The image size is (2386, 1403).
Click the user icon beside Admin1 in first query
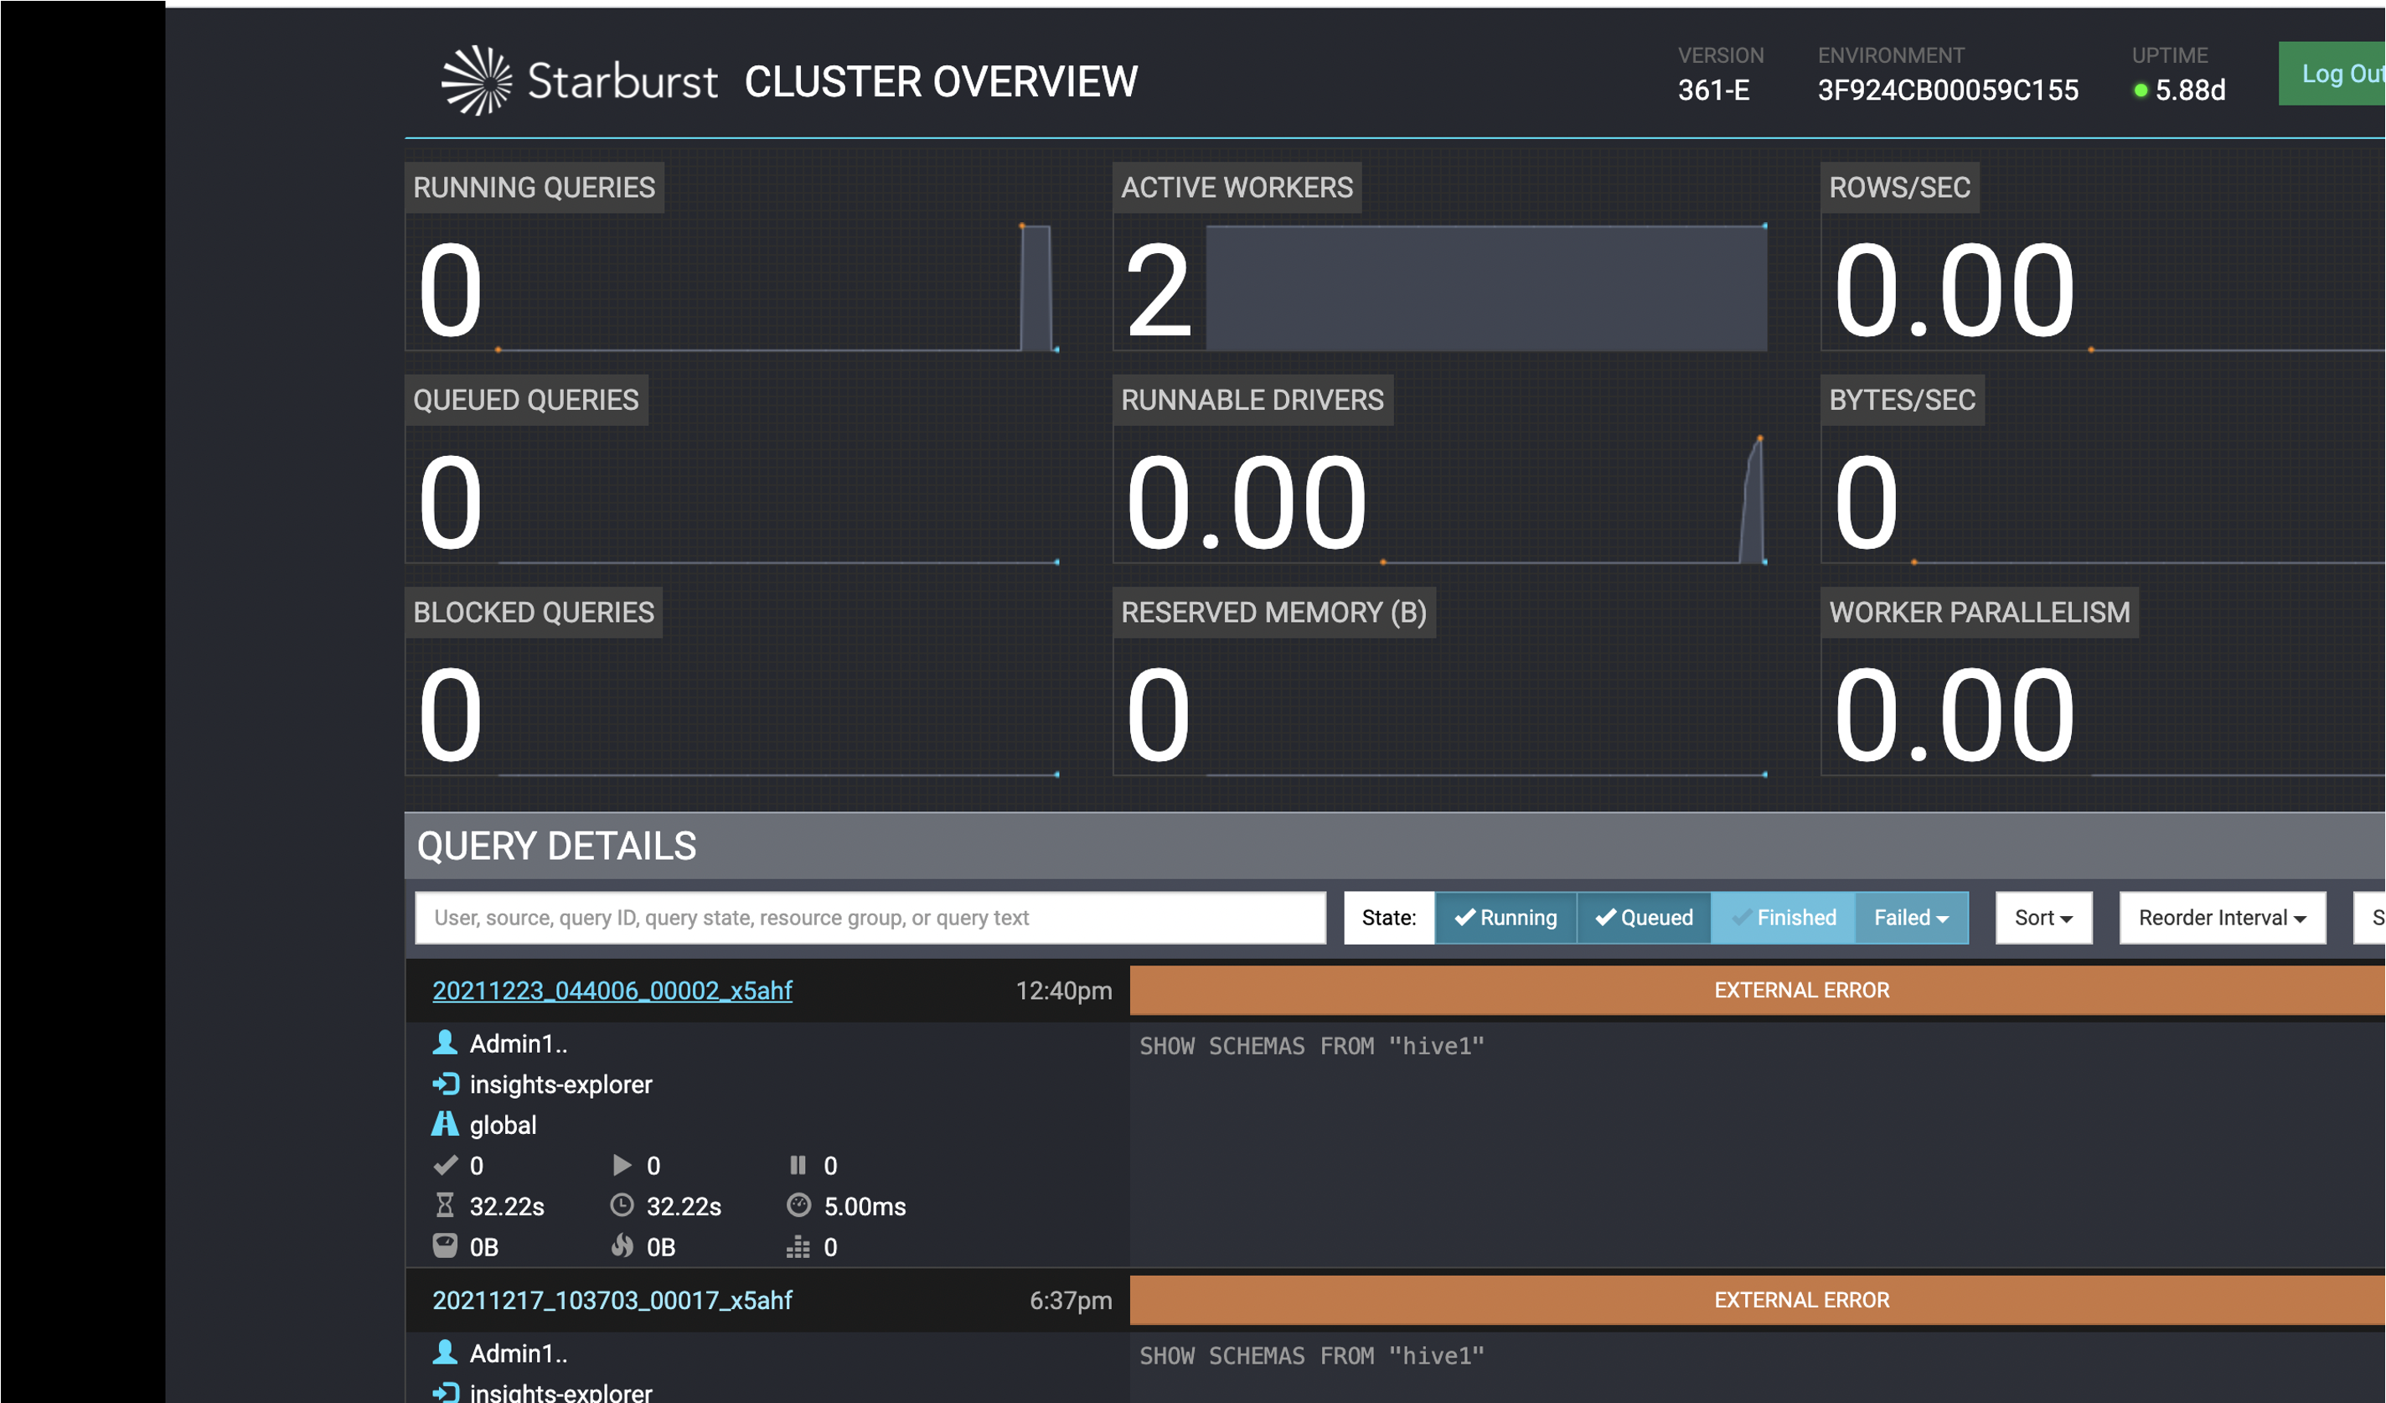pyautogui.click(x=445, y=1043)
